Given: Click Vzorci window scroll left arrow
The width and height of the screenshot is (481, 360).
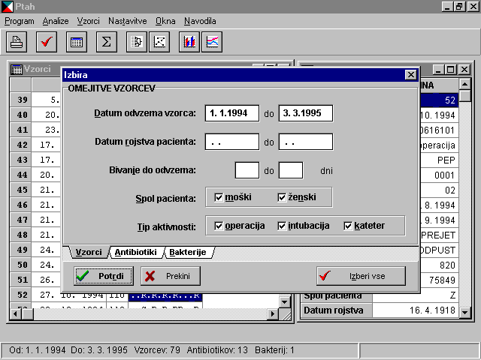Looking at the screenshot, I should [x=15, y=313].
